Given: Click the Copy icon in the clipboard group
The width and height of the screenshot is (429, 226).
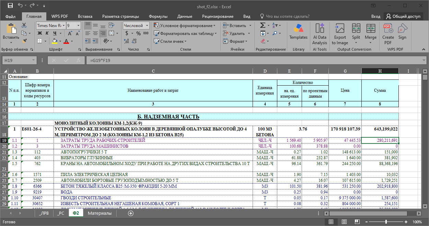Looking at the screenshot, I should (23, 33).
